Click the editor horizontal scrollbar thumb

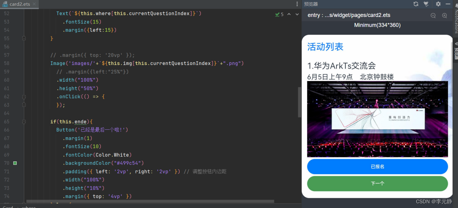click(150, 201)
